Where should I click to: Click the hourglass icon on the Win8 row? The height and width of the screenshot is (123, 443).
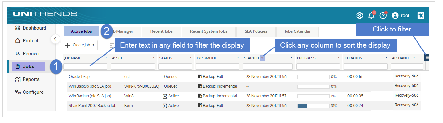click(165, 96)
